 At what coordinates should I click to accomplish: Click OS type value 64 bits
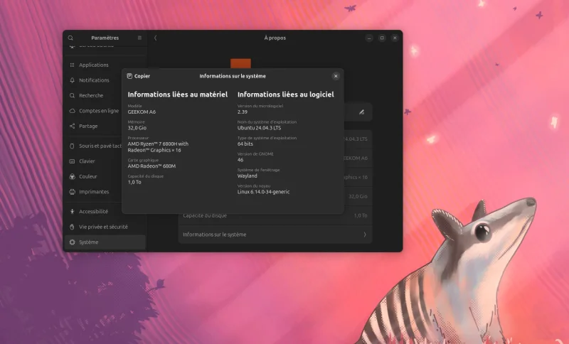pyautogui.click(x=245, y=144)
